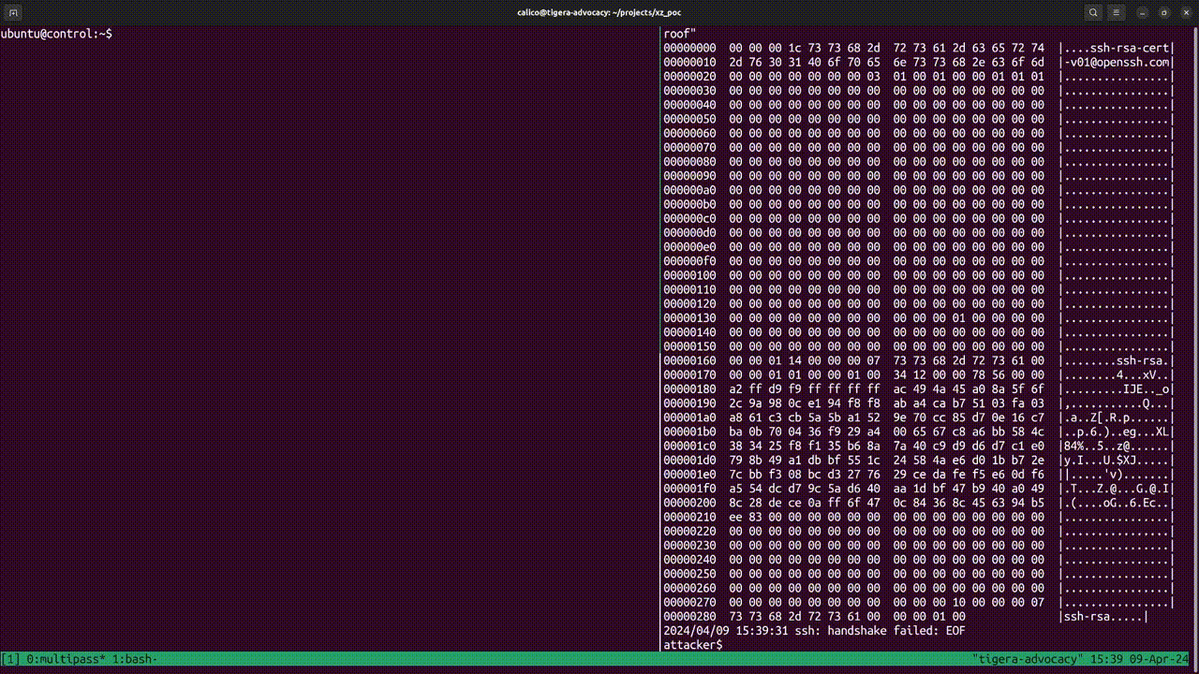Focus the ubuntu@control prompt in the left pane
Viewport: 1199px width, 674px height.
pyautogui.click(x=56, y=33)
